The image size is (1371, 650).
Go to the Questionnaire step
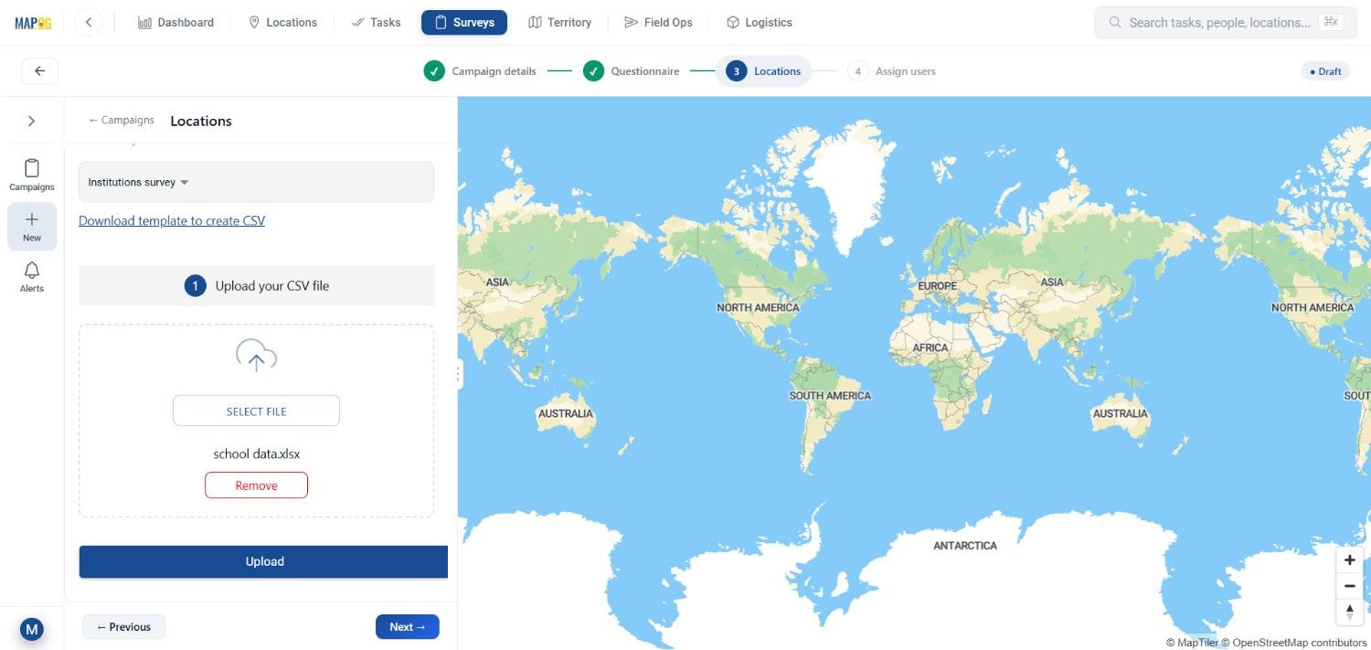click(632, 71)
